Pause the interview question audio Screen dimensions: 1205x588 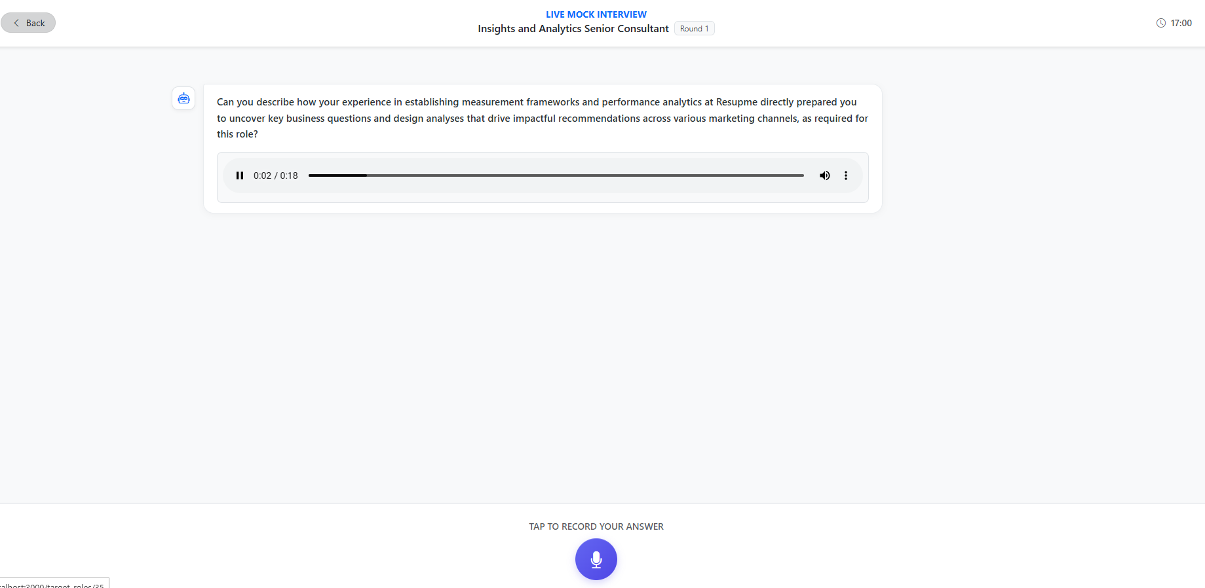[240, 175]
